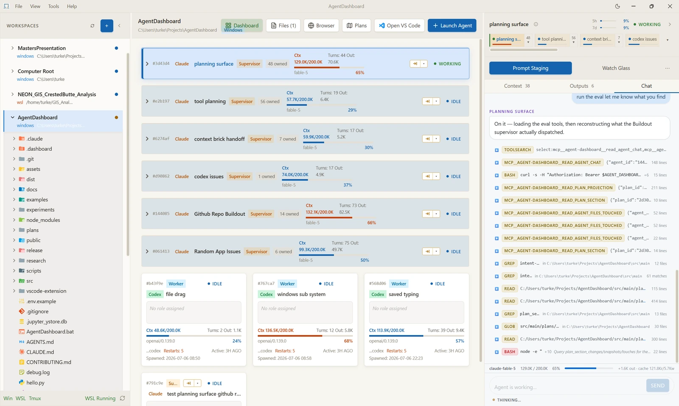Click the play icon next to the node BASH entry

(x=497, y=352)
